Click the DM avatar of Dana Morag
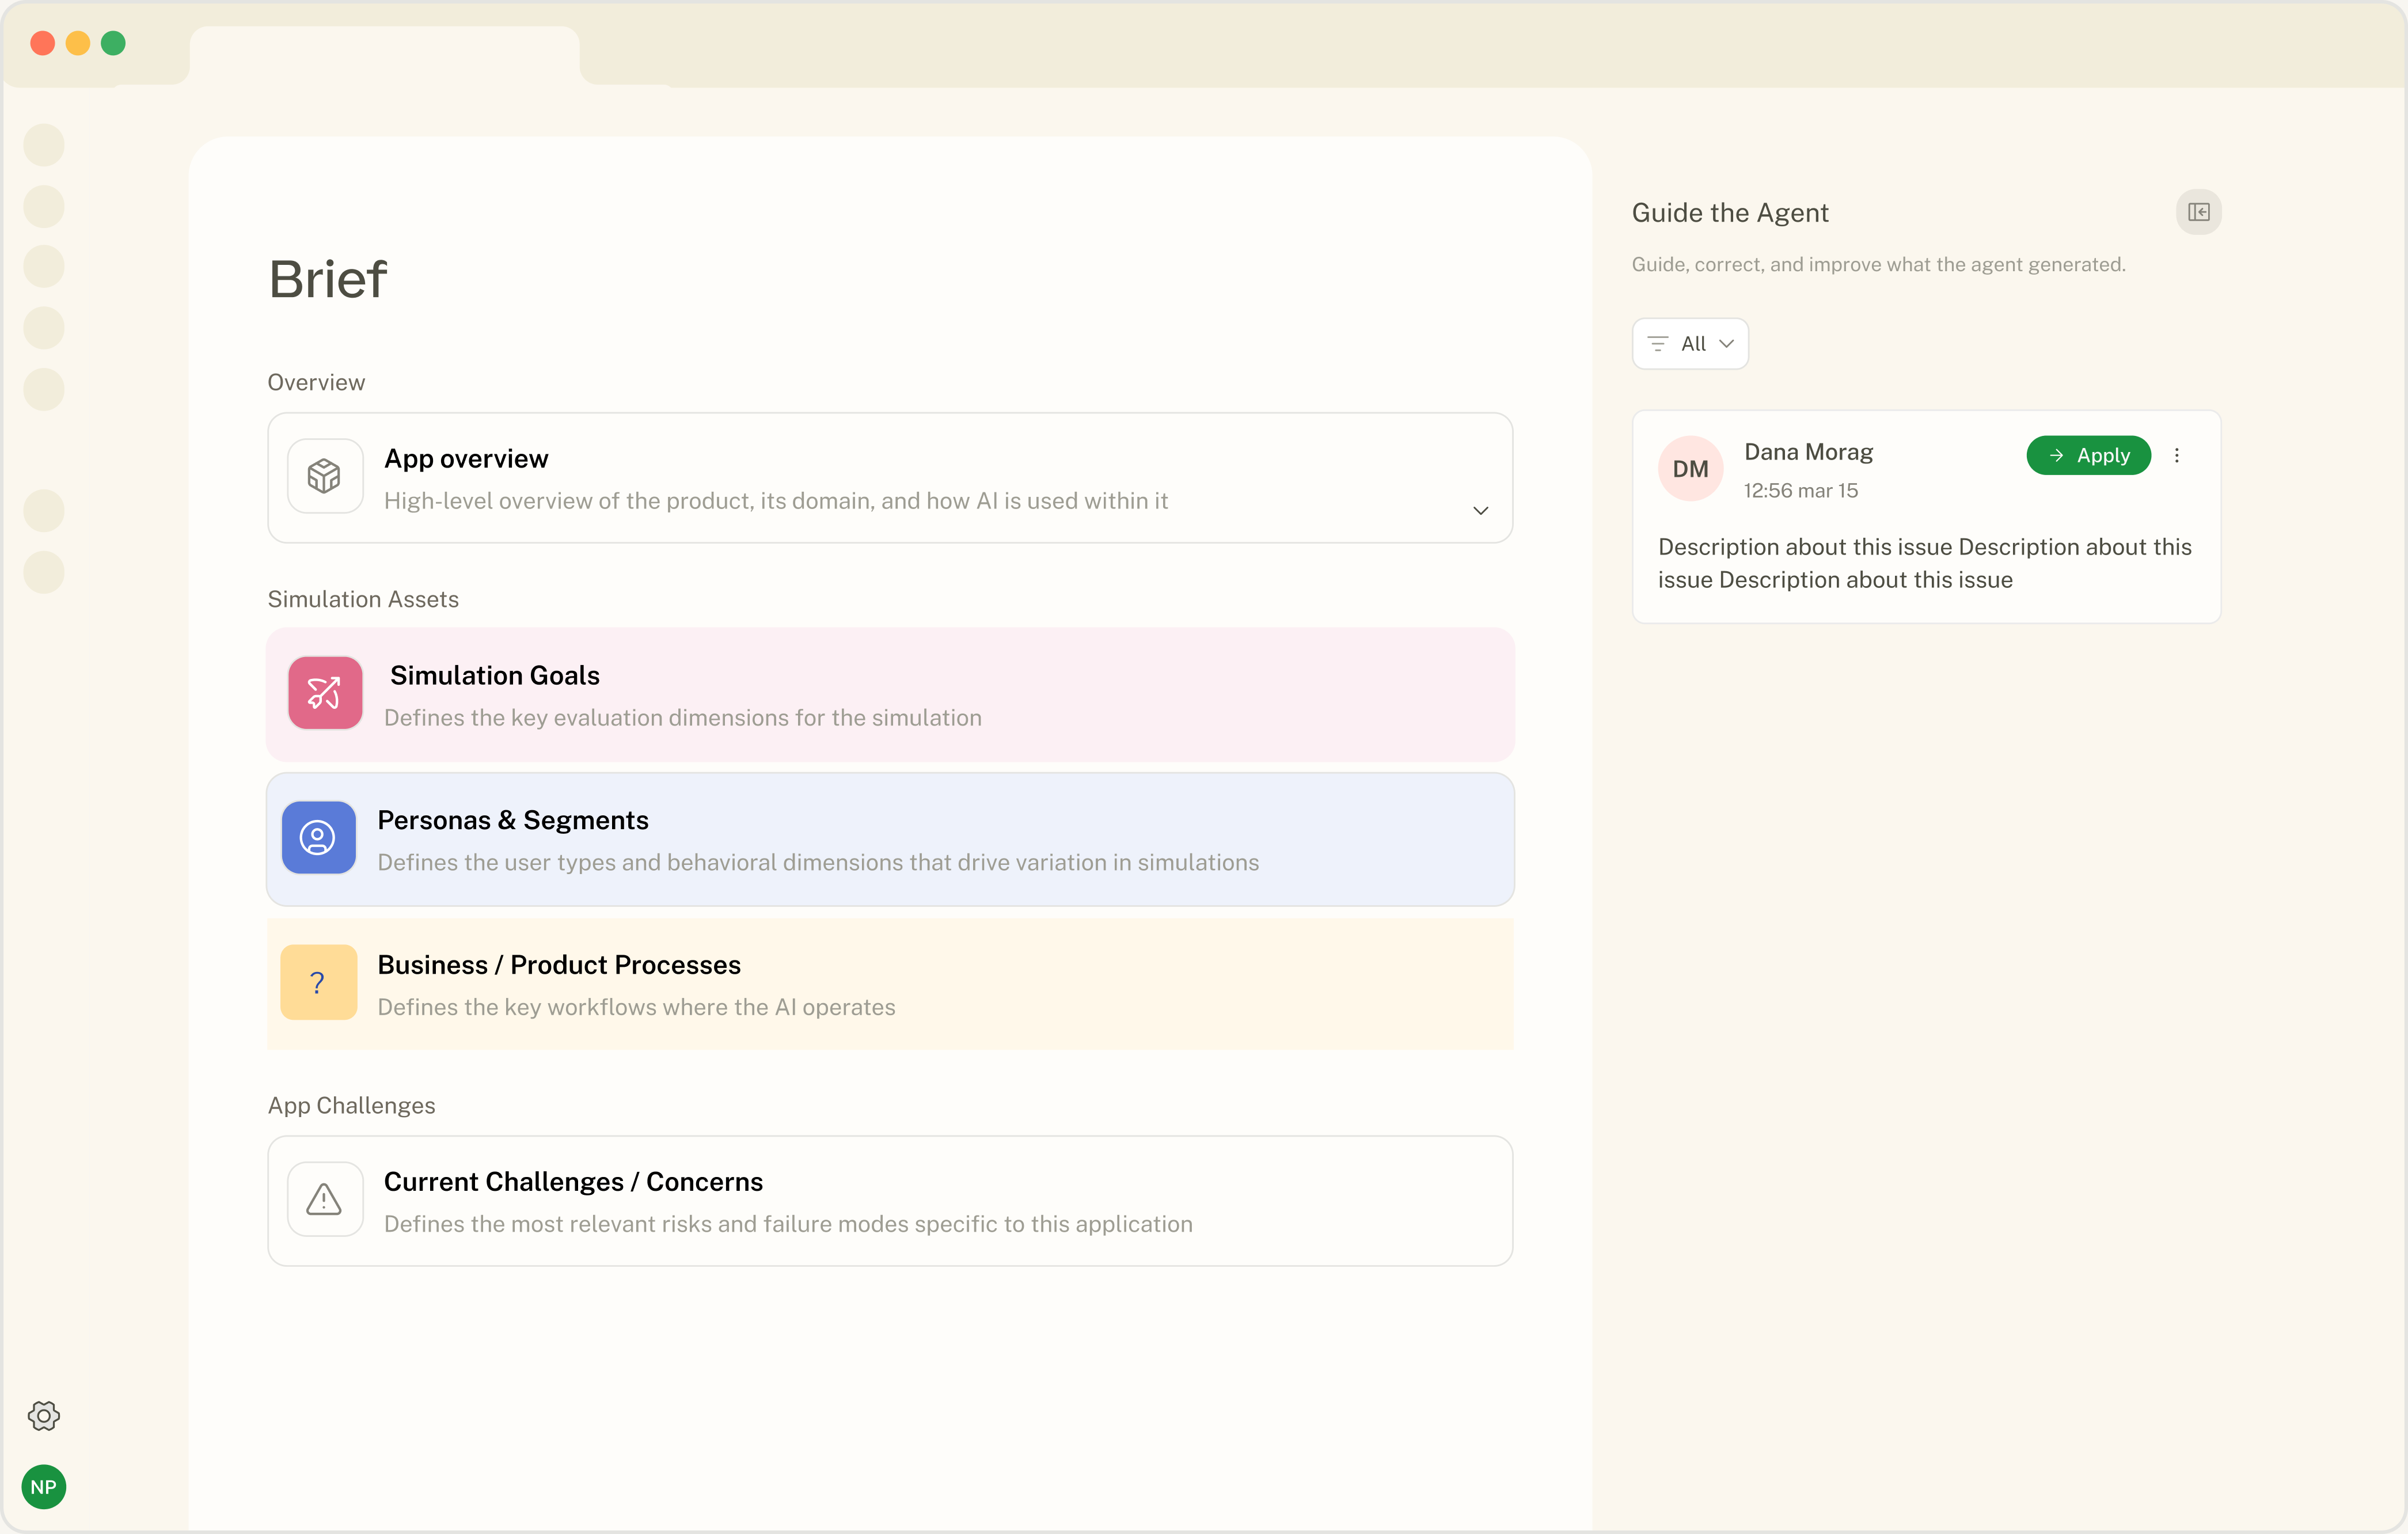This screenshot has height=1534, width=2408. click(x=1690, y=468)
